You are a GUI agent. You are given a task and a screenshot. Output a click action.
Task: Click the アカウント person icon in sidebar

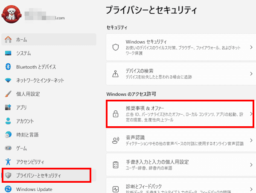(x=8, y=121)
